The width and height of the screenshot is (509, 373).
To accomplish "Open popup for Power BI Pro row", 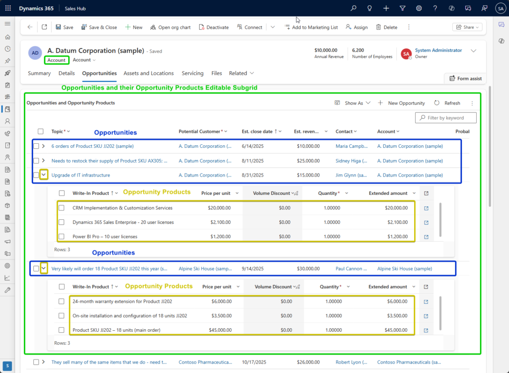I will click(426, 237).
